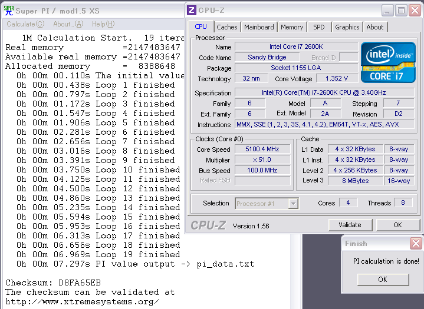
Task: Click the Level 2 value 4 x 256 KBytes
Action: pyautogui.click(x=356, y=170)
